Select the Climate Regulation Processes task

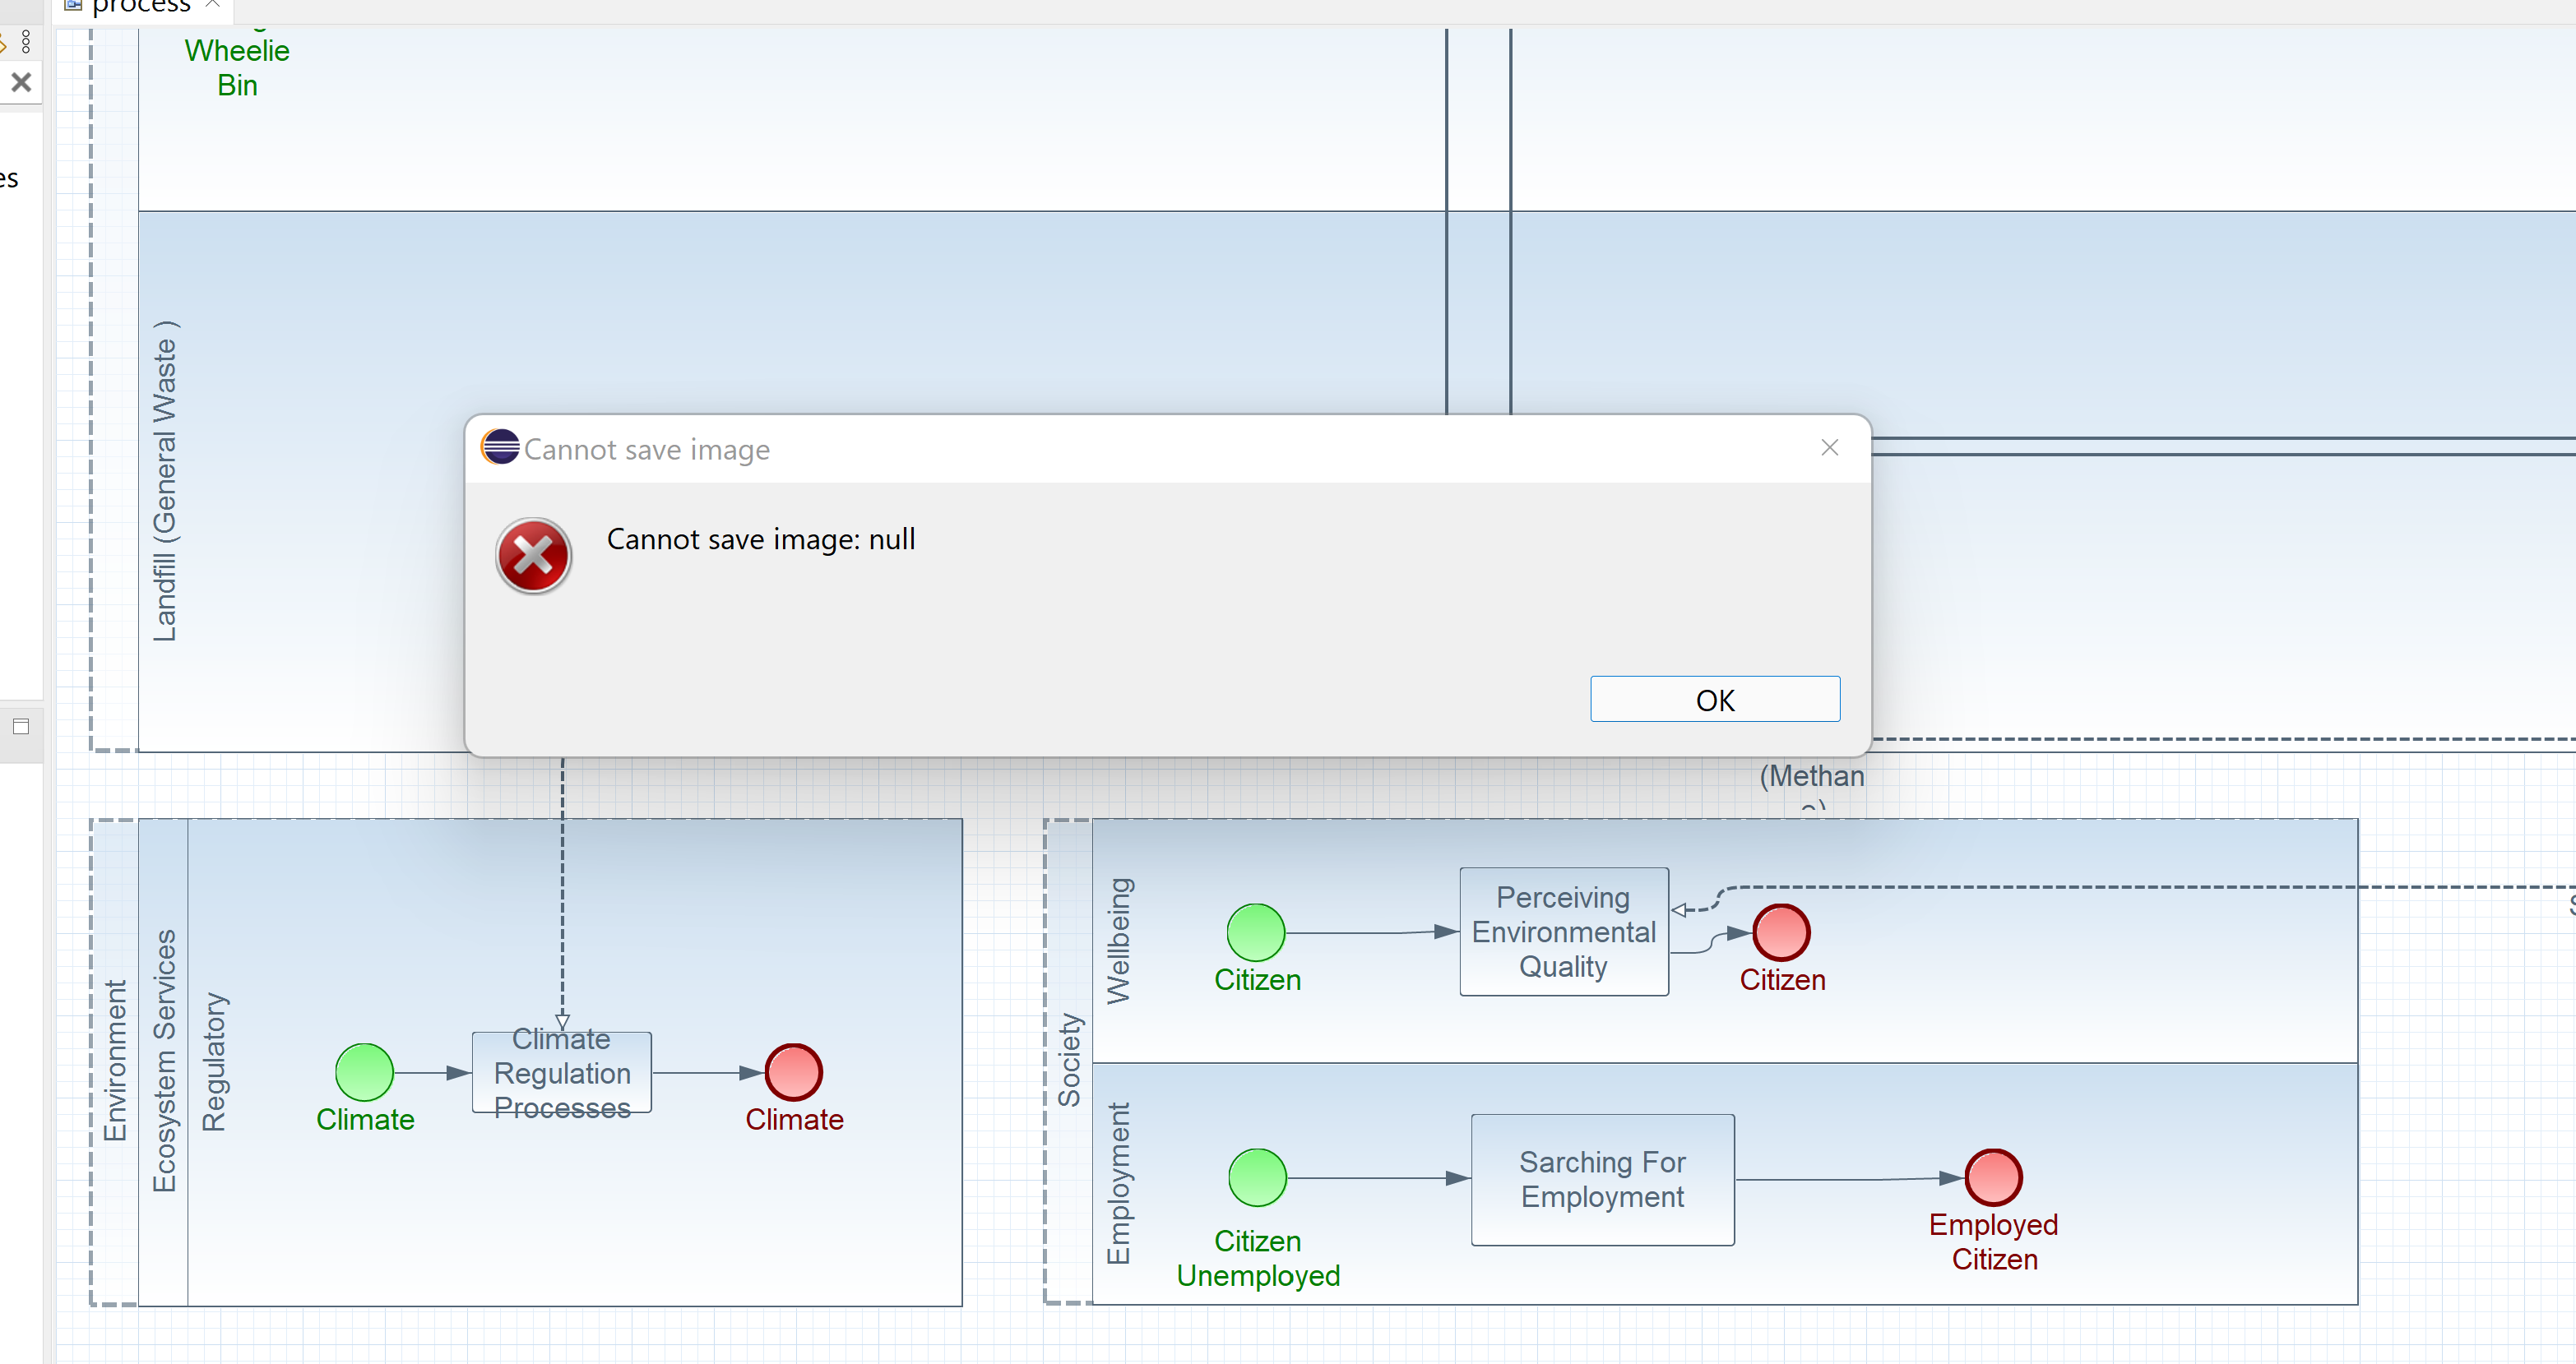562,1073
